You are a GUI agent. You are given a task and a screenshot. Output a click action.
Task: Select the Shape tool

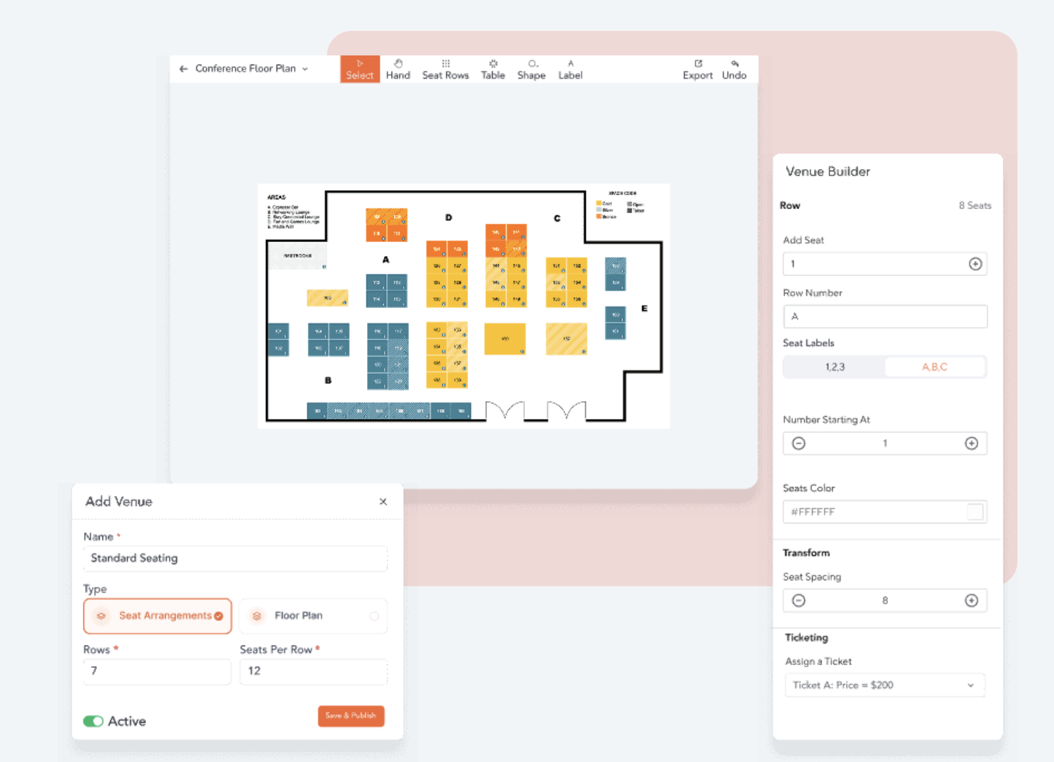point(531,69)
